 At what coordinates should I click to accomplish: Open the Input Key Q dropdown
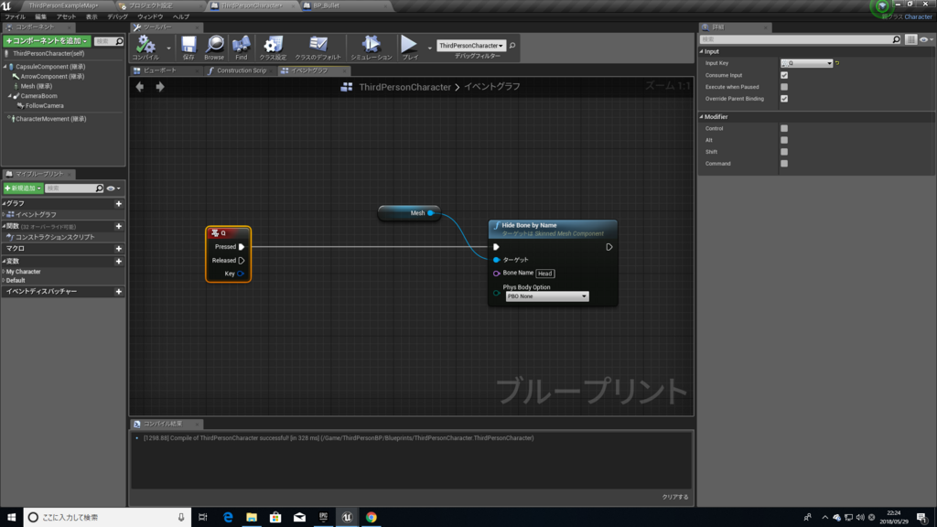[806, 63]
